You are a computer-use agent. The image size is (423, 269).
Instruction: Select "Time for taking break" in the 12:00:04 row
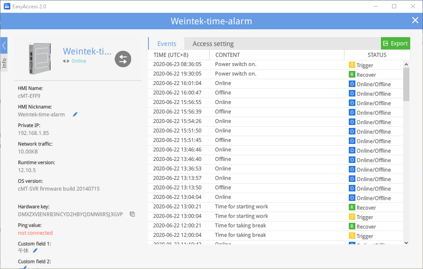tap(240, 235)
